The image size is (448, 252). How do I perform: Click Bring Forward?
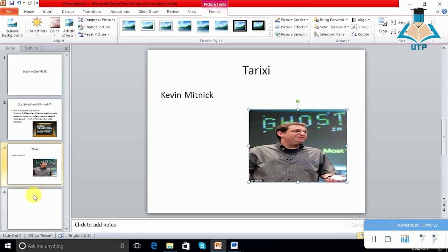[x=329, y=20]
